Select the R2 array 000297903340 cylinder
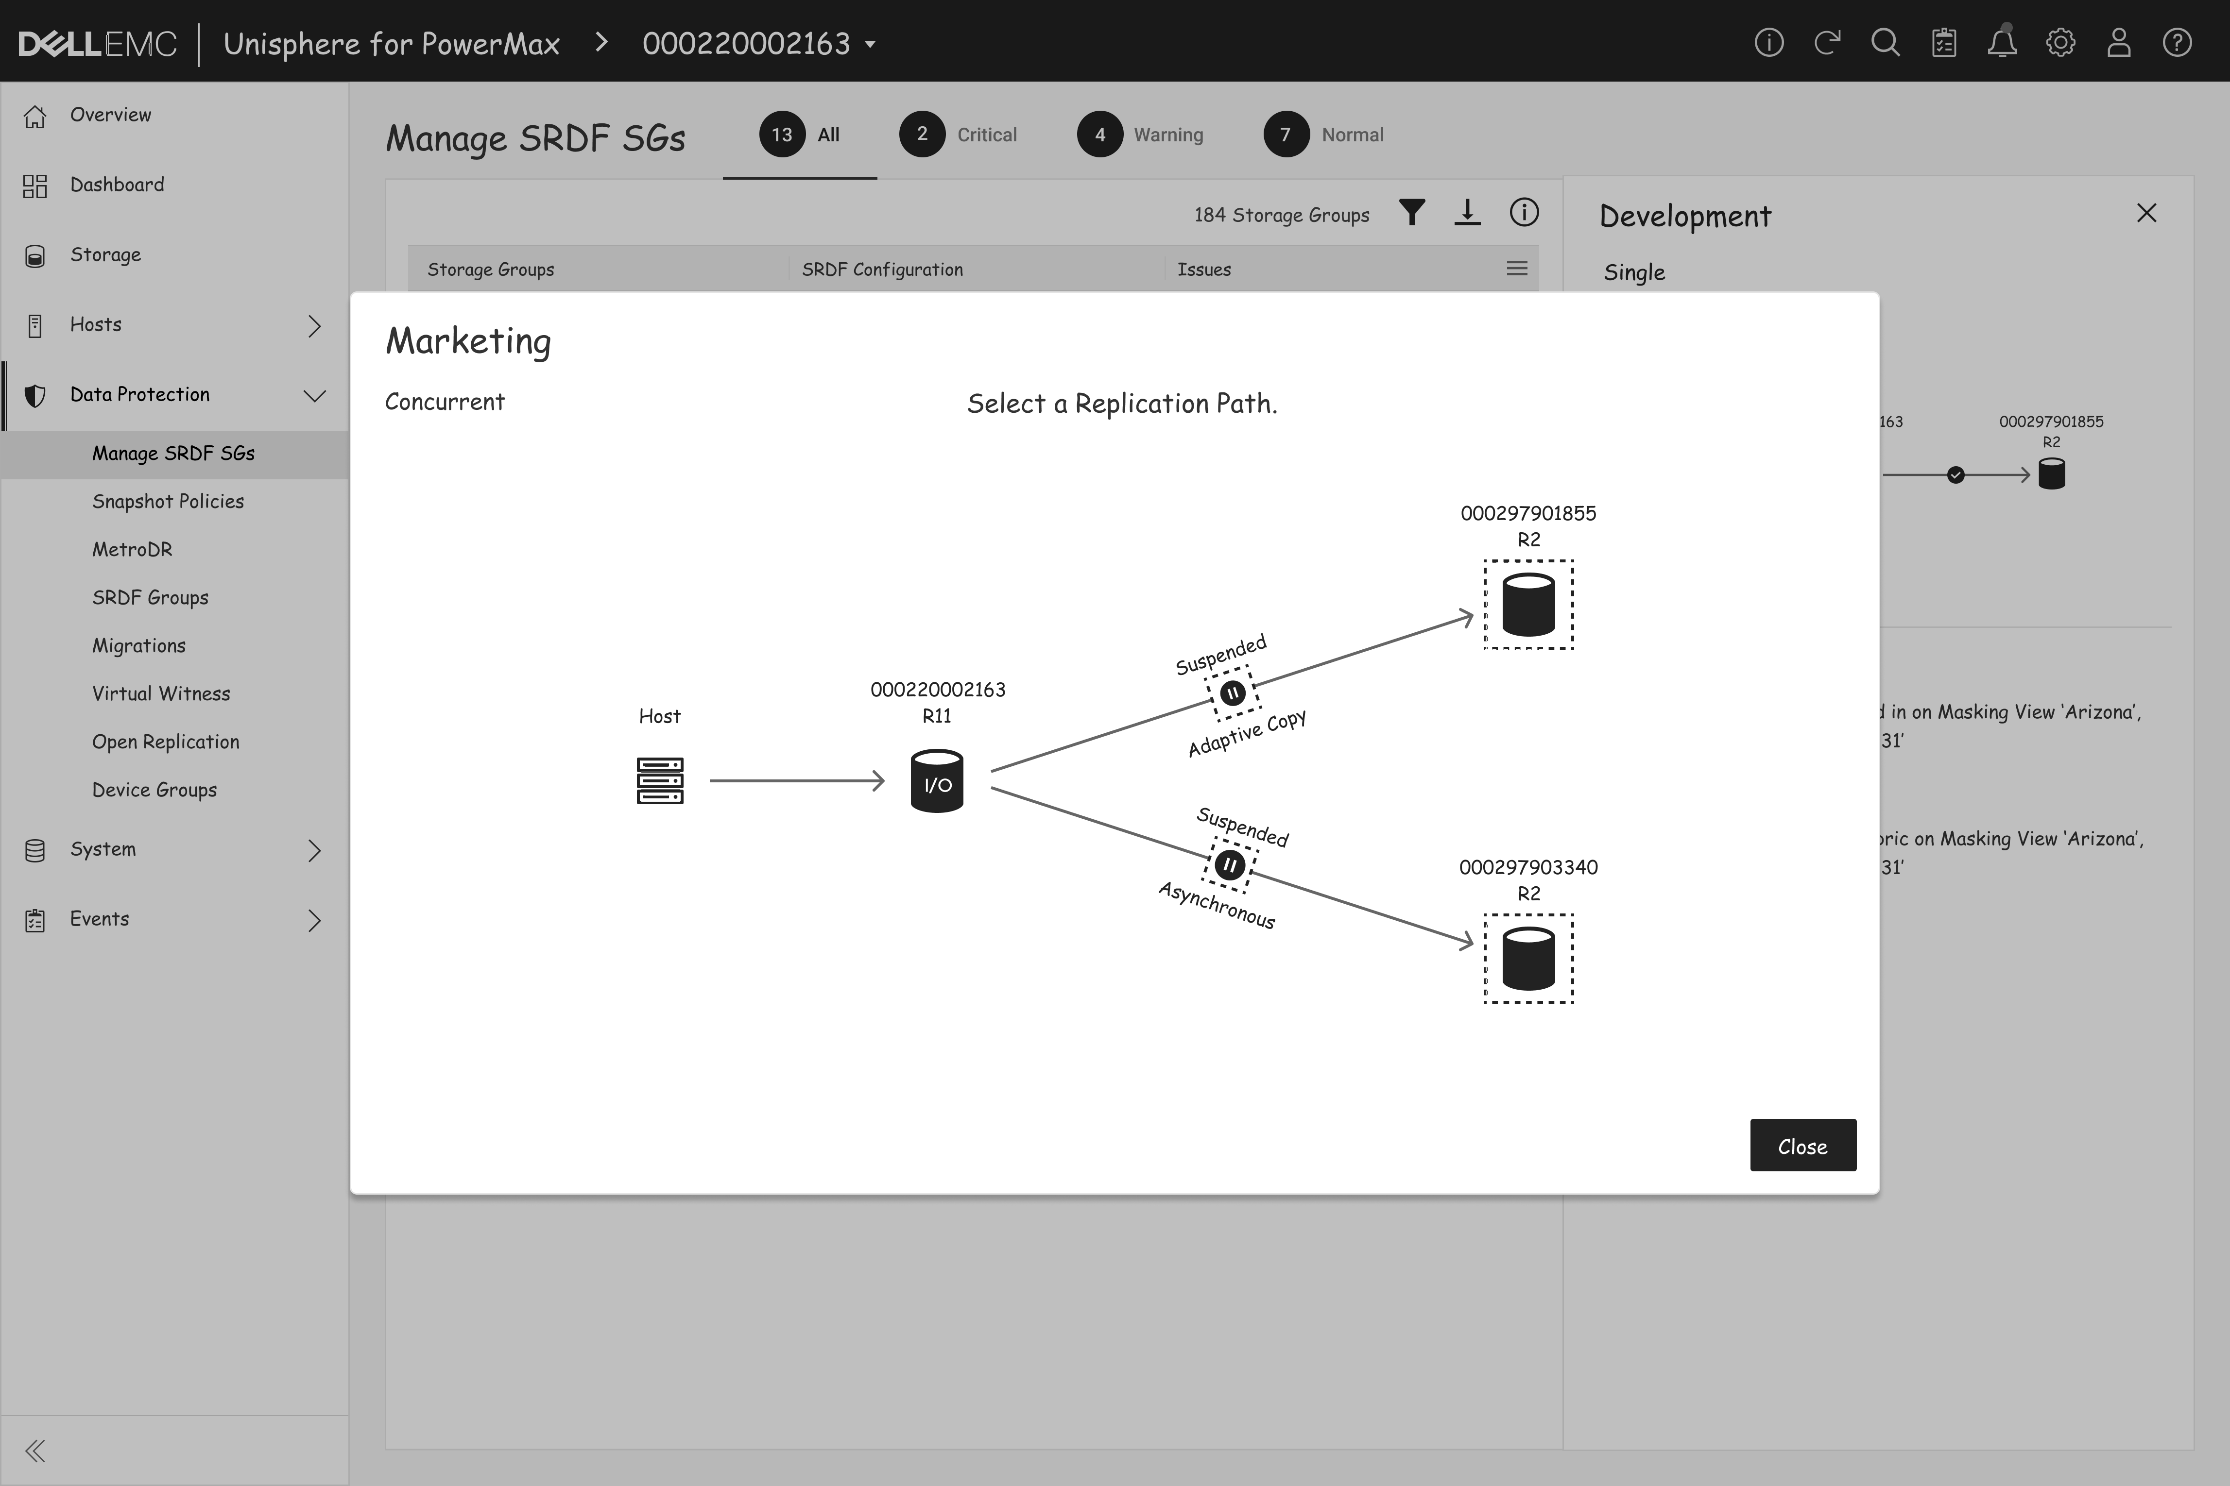 [1527, 958]
